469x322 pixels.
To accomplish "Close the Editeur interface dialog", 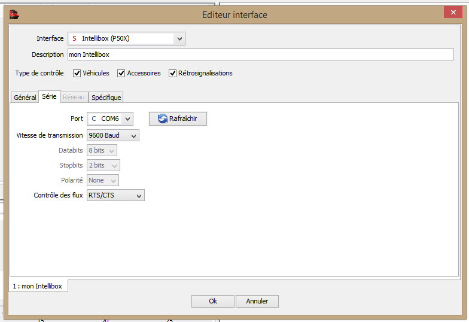I will click(453, 12).
